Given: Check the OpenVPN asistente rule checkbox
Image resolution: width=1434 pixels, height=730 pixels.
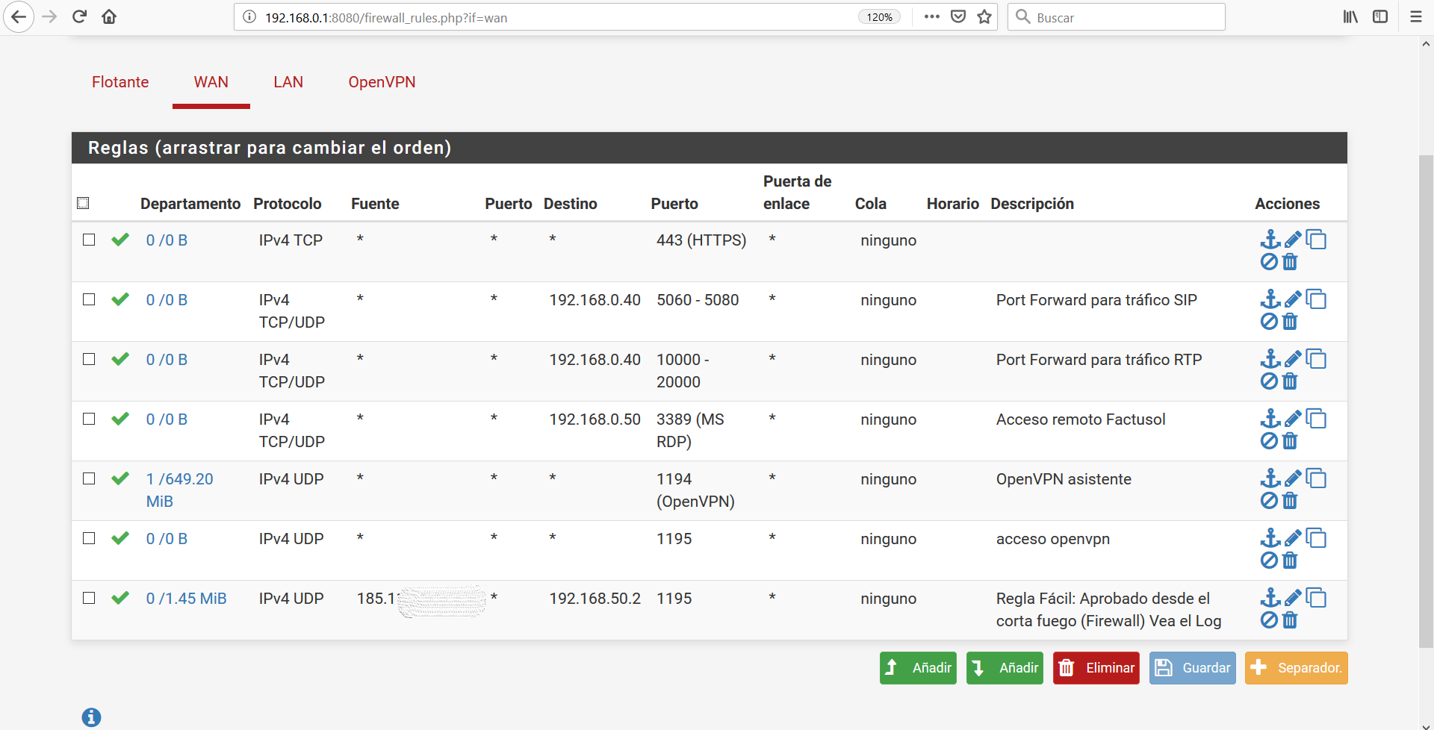Looking at the screenshot, I should click(89, 478).
